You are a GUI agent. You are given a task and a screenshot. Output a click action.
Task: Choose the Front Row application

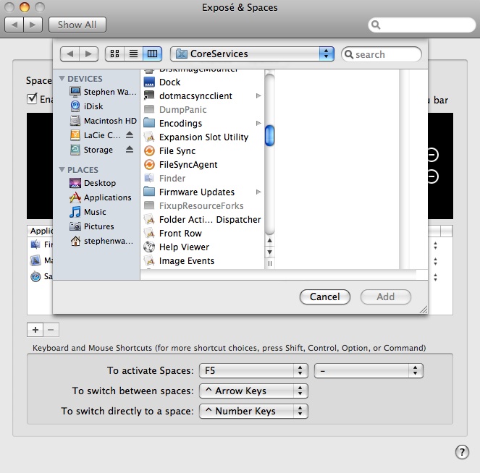[x=203, y=234]
